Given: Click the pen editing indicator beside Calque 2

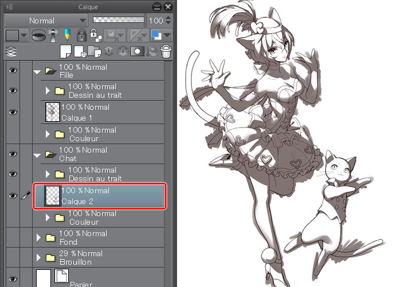Looking at the screenshot, I should [x=26, y=196].
